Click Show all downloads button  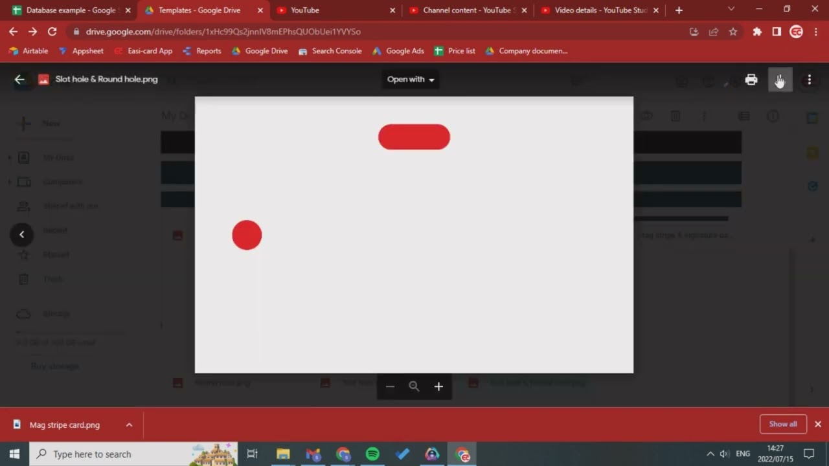pos(783,424)
